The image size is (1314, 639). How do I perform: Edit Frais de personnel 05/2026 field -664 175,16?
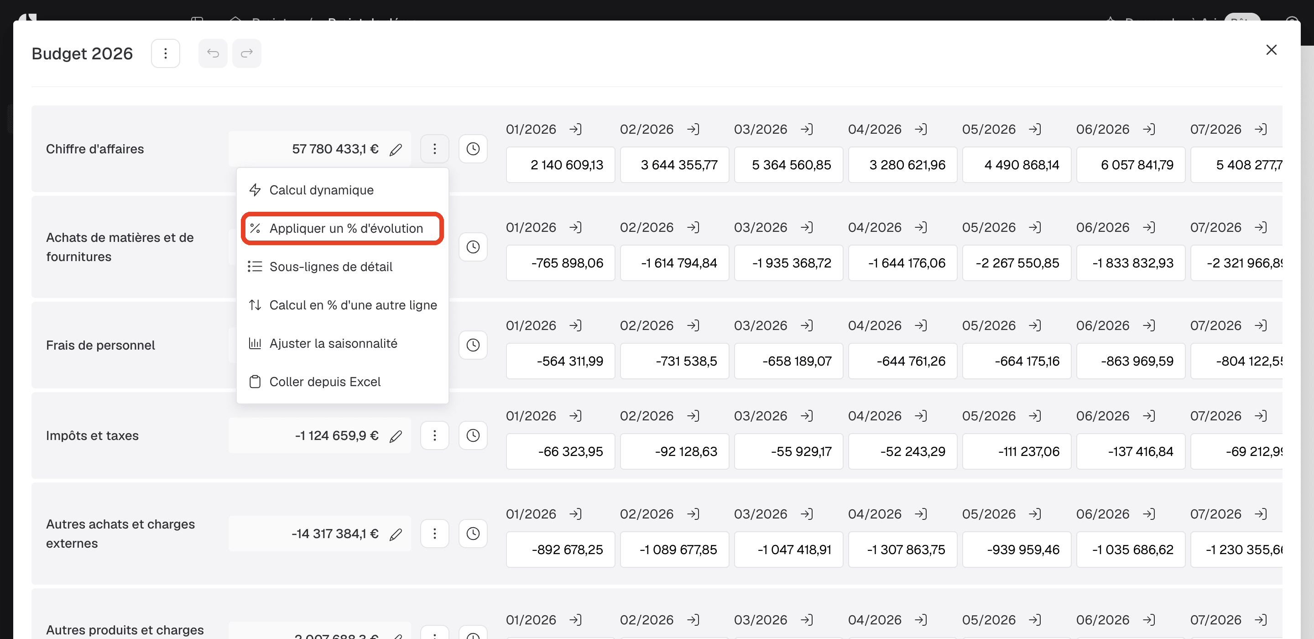1017,361
